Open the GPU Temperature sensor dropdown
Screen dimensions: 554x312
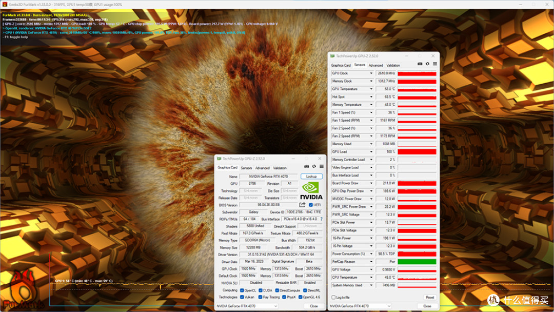pyautogui.click(x=371, y=89)
